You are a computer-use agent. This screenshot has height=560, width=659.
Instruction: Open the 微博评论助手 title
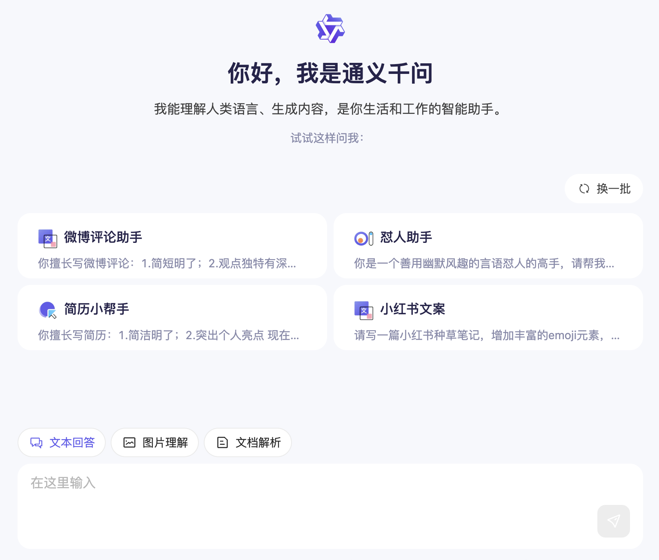click(x=103, y=237)
